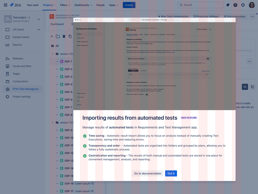
Task: Click NEW FEATURE lozenge label
Action: 189,118
